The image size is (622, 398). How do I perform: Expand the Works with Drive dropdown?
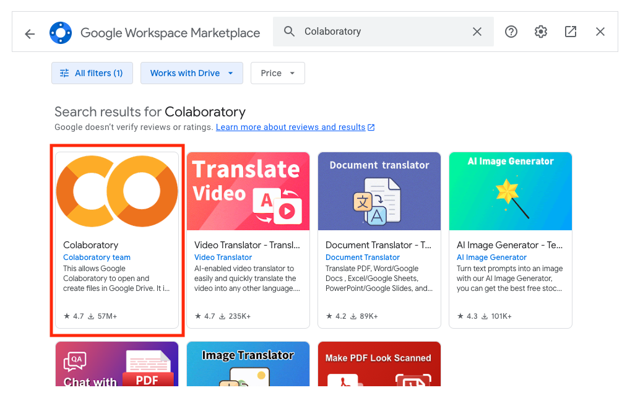[x=192, y=73]
